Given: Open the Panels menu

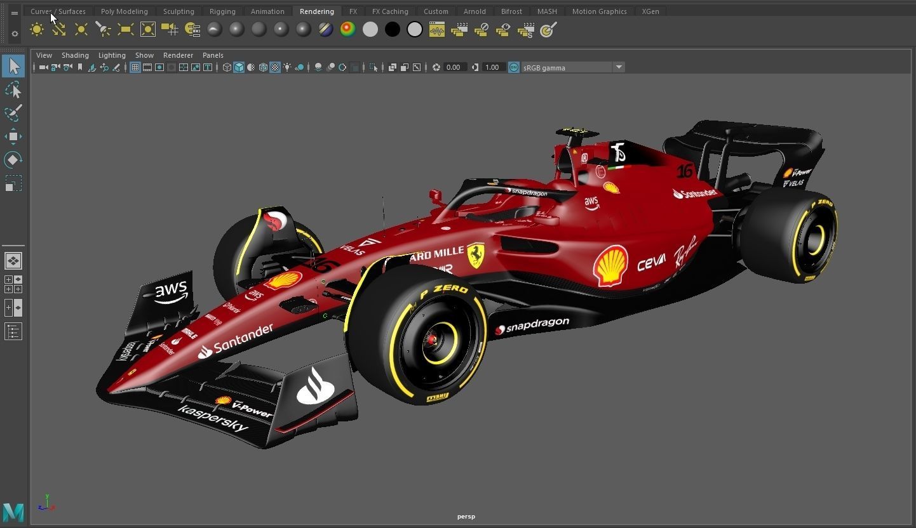Looking at the screenshot, I should 213,55.
